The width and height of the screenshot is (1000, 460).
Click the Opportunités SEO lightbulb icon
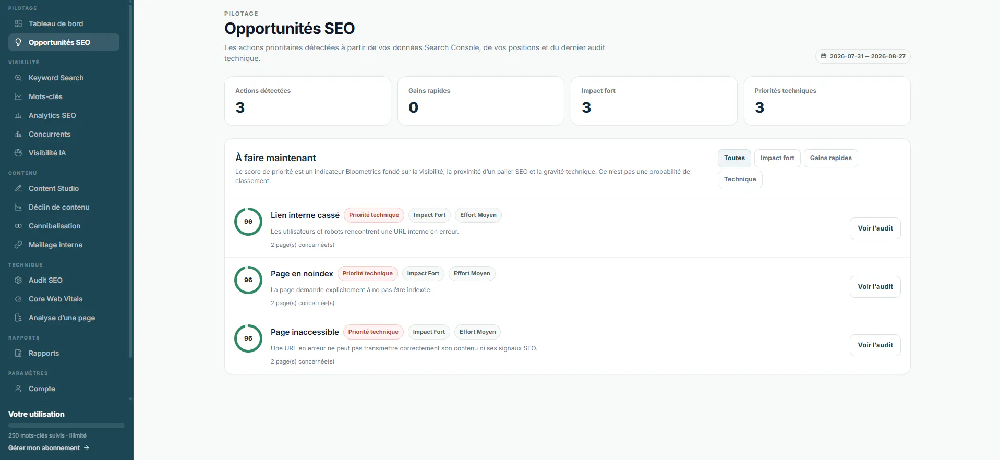[x=18, y=42]
